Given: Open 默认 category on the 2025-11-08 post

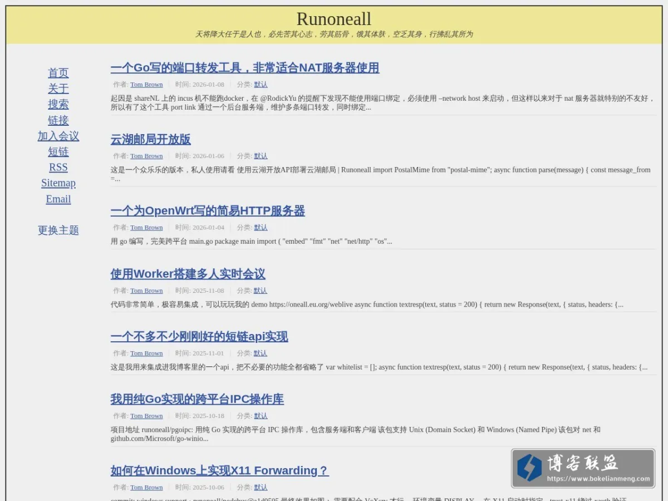Looking at the screenshot, I should (x=261, y=291).
